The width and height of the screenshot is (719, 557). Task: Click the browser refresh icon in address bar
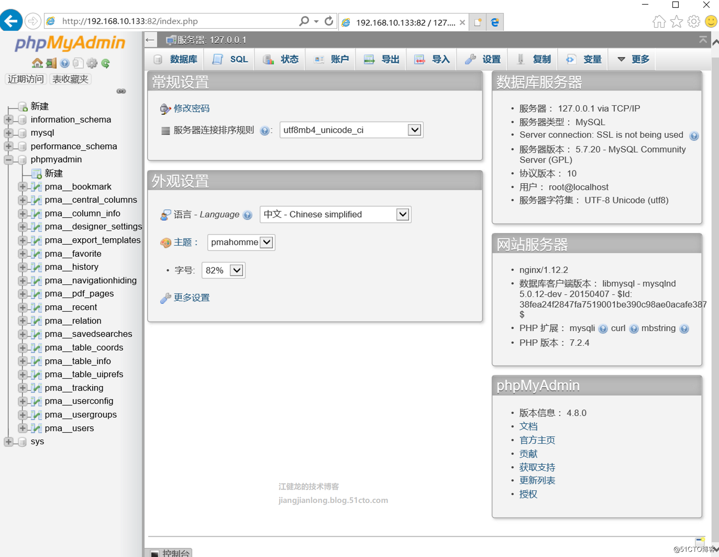(329, 21)
